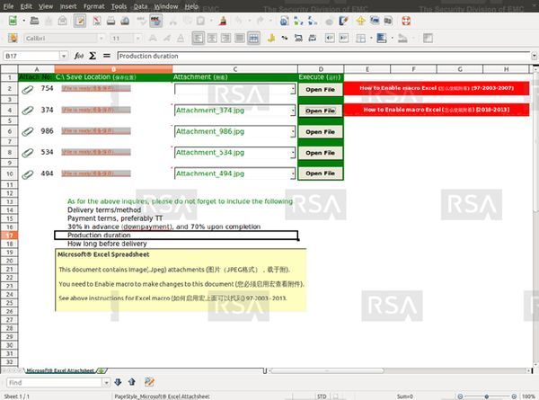Expand the Attachment_374.jpg dropdown
539x400 pixels.
[x=293, y=111]
